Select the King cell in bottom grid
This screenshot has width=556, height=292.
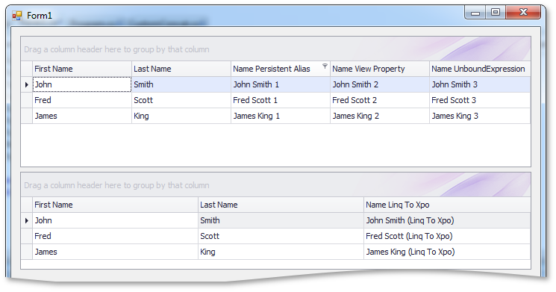point(281,252)
